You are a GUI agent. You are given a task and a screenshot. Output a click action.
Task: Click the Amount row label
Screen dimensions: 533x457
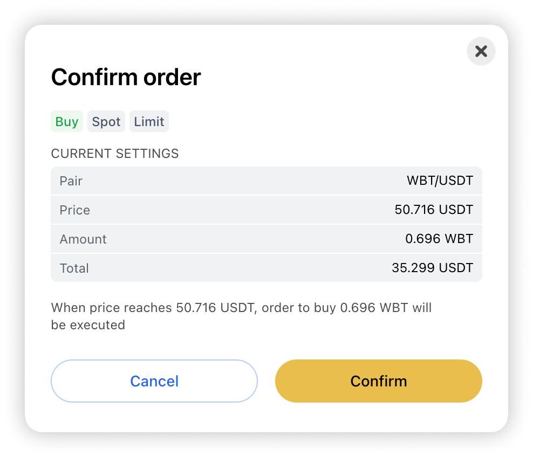tap(83, 239)
